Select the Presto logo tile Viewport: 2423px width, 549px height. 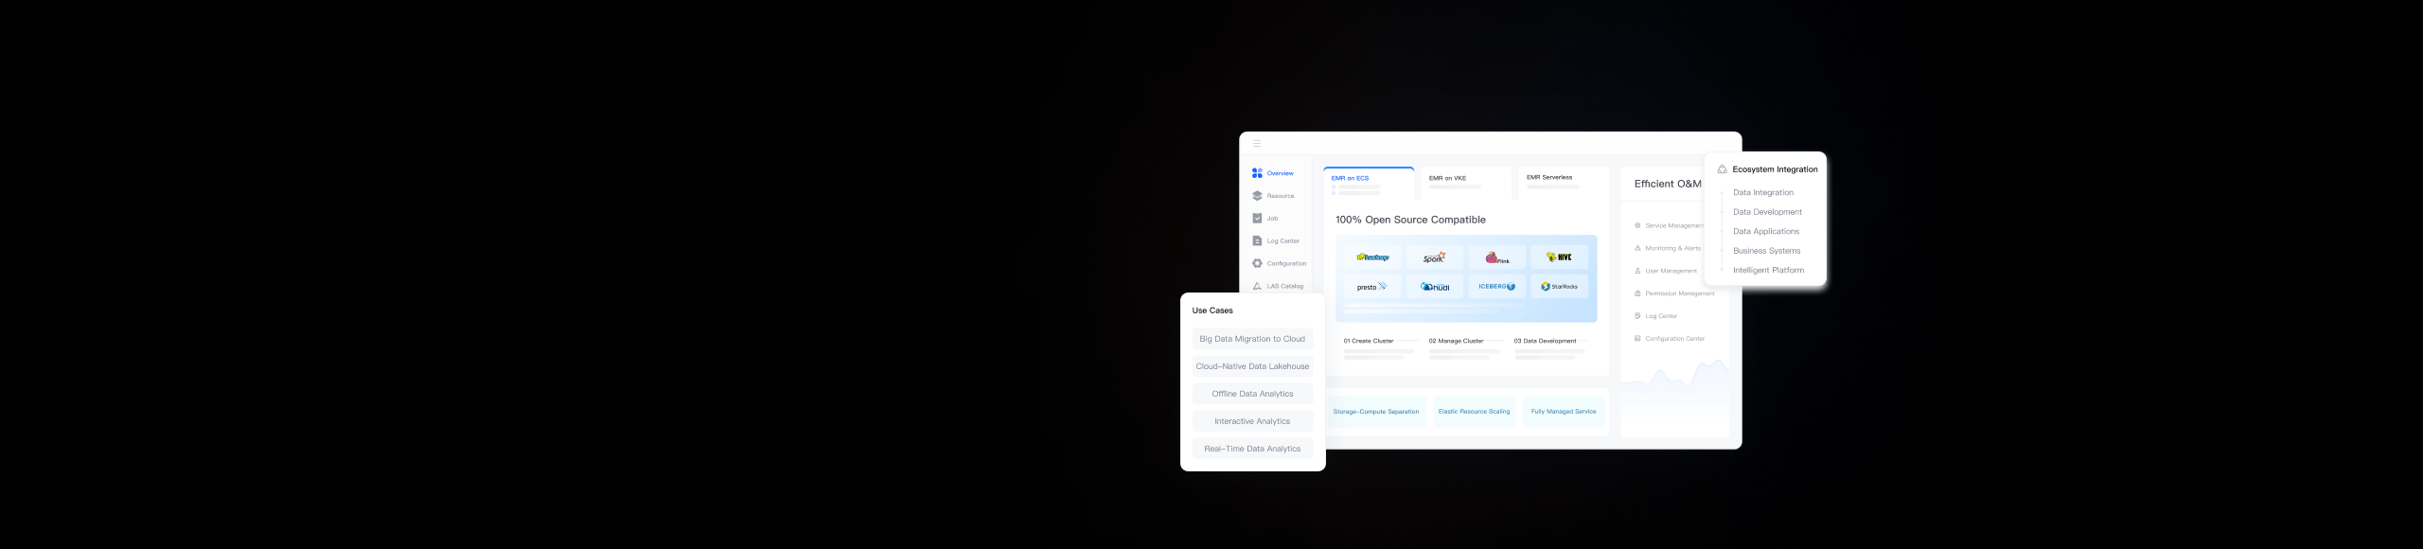pyautogui.click(x=1371, y=287)
